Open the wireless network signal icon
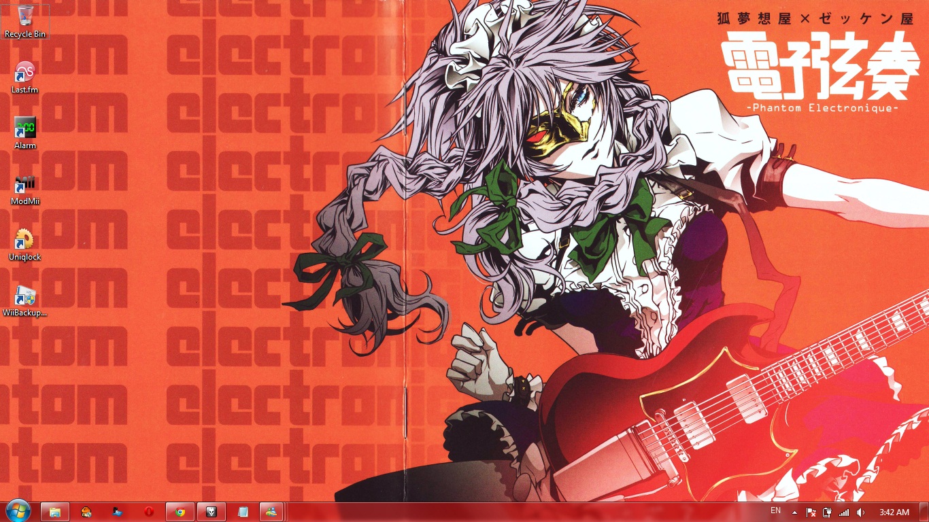Viewport: 929px width, 522px height. click(844, 512)
